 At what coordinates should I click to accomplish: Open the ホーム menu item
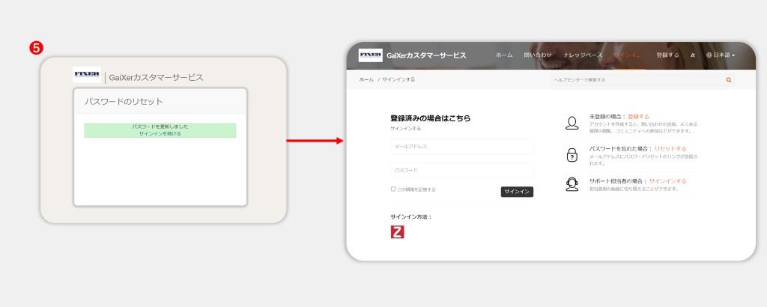click(504, 55)
